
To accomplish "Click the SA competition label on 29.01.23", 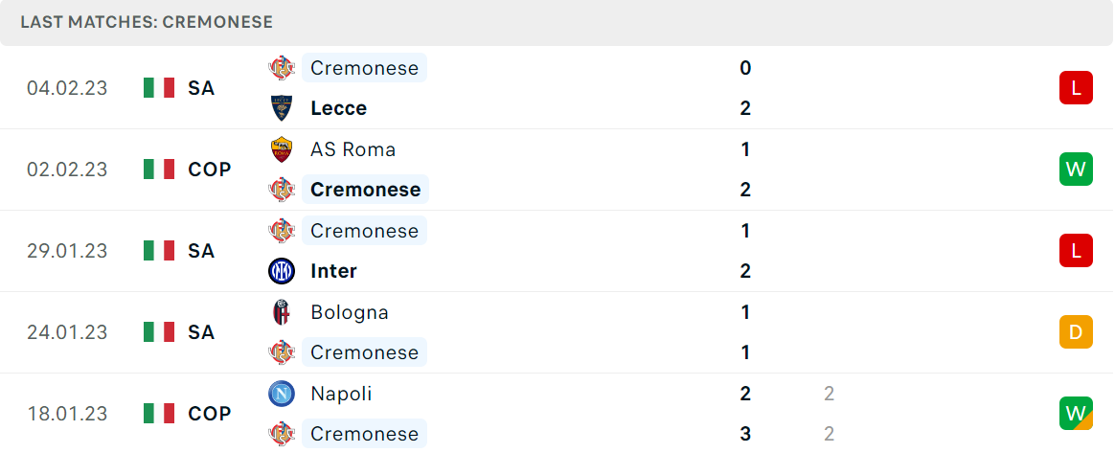I will tap(201, 250).
